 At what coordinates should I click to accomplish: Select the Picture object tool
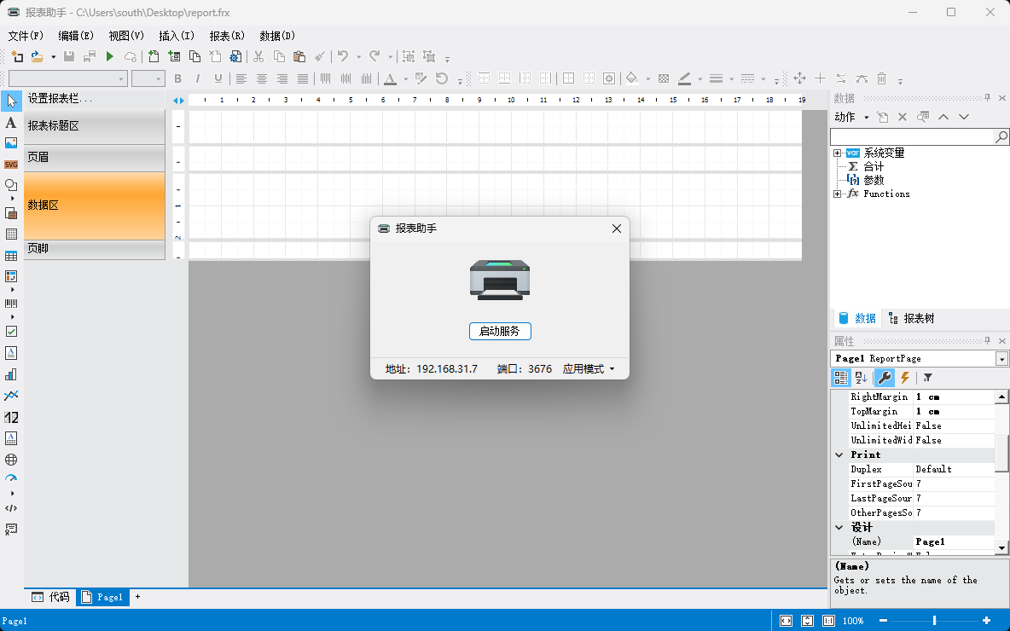coord(11,143)
